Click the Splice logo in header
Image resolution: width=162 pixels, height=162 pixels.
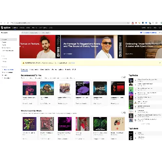tap(6, 28)
